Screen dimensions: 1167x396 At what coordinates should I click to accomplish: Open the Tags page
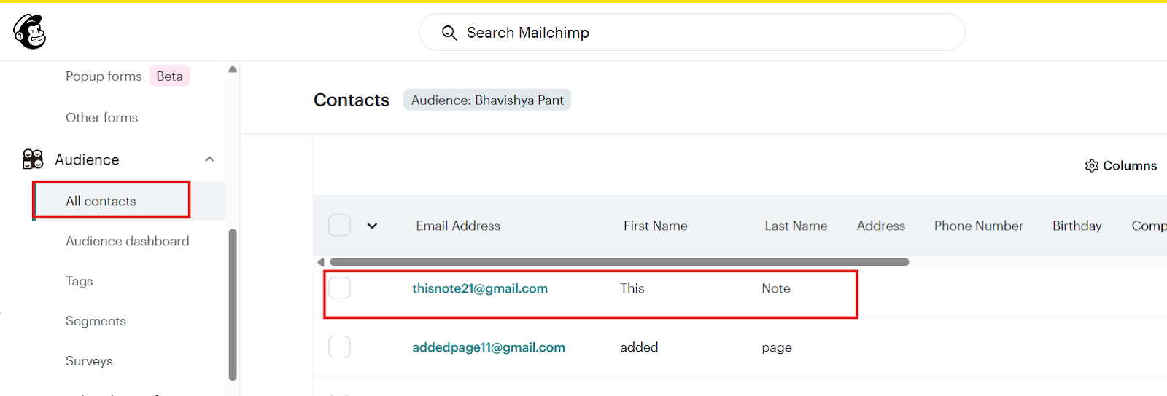(79, 281)
